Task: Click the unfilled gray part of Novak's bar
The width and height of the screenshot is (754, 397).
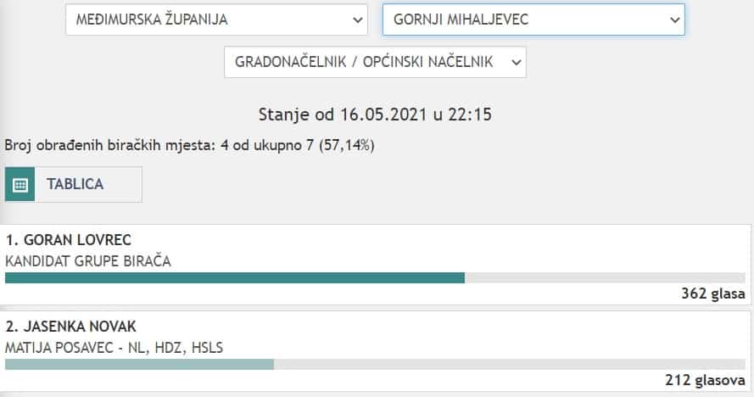Action: [x=509, y=364]
